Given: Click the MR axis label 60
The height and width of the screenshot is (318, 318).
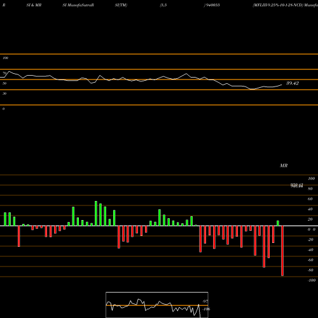Looking at the screenshot, I should [x=310, y=199].
